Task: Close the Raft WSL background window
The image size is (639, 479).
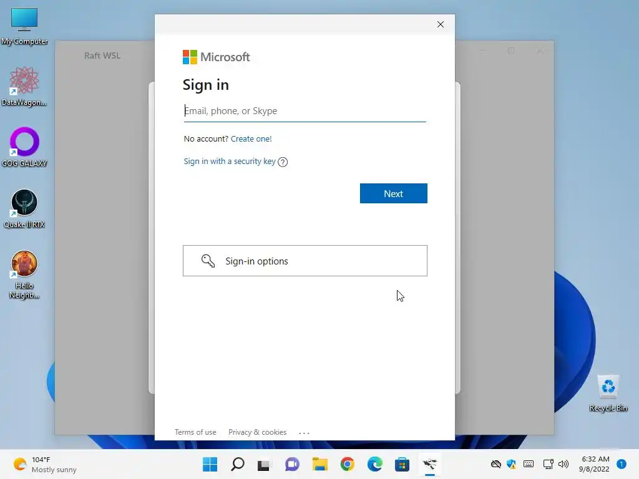Action: (x=540, y=51)
